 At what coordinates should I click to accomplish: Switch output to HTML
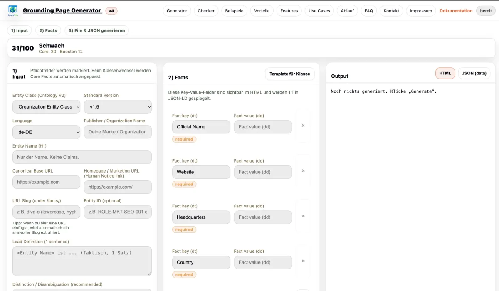point(445,73)
